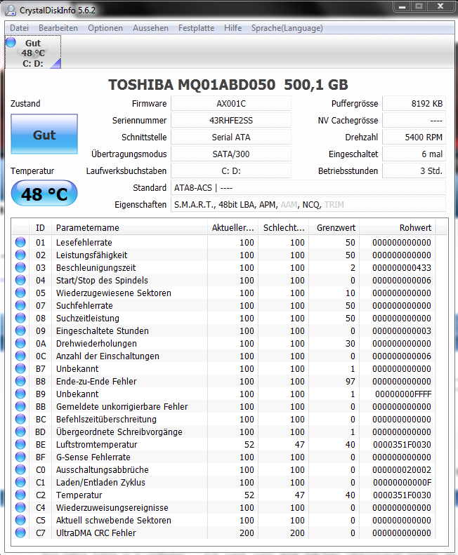Open the Hilfe menu
The image size is (458, 555).
pyautogui.click(x=233, y=28)
